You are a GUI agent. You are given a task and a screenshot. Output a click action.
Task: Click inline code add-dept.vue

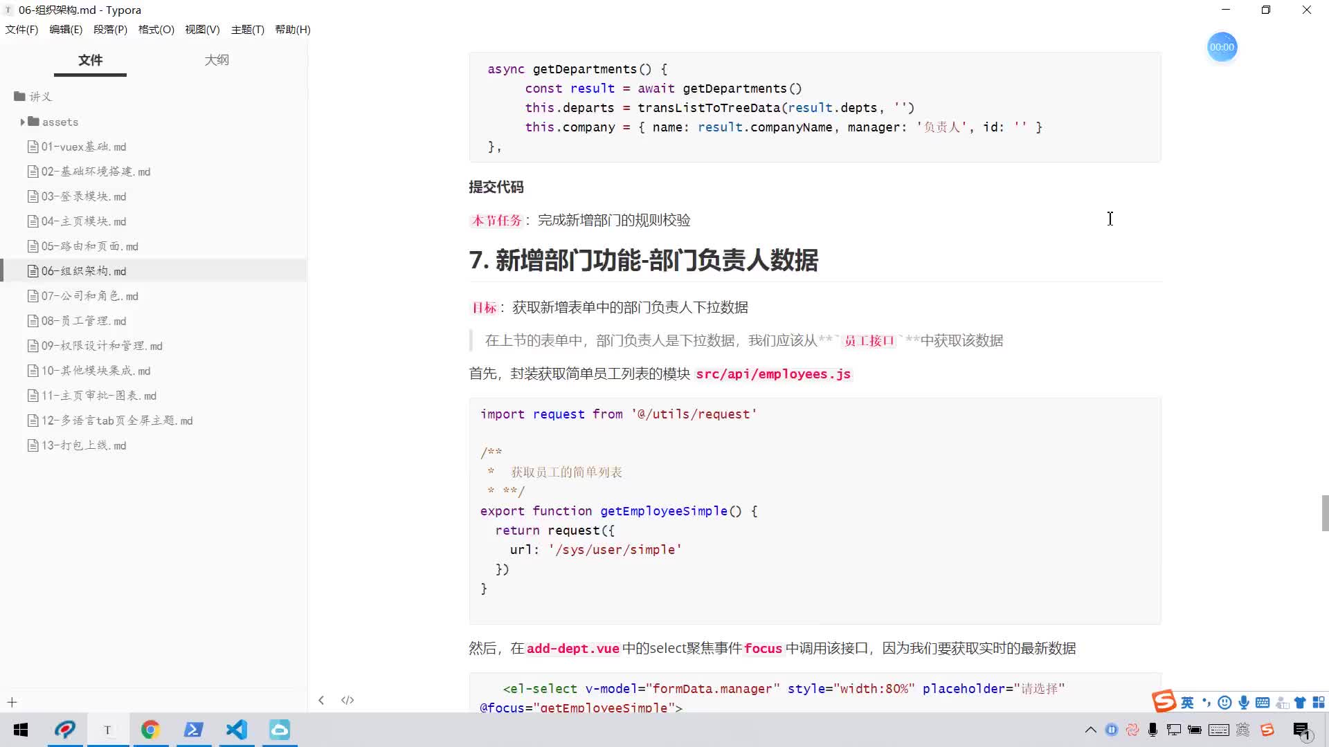pyautogui.click(x=573, y=649)
